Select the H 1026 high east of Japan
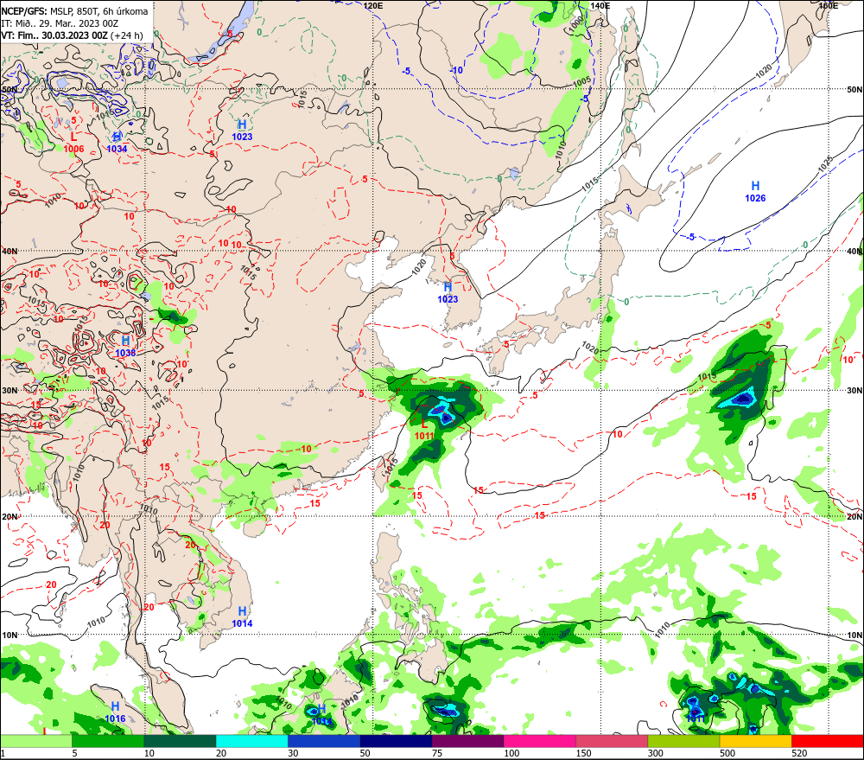864x760 pixels. pos(755,191)
